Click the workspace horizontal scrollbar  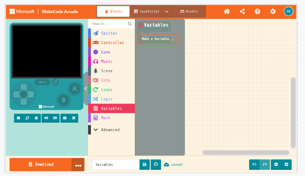pos(246,153)
